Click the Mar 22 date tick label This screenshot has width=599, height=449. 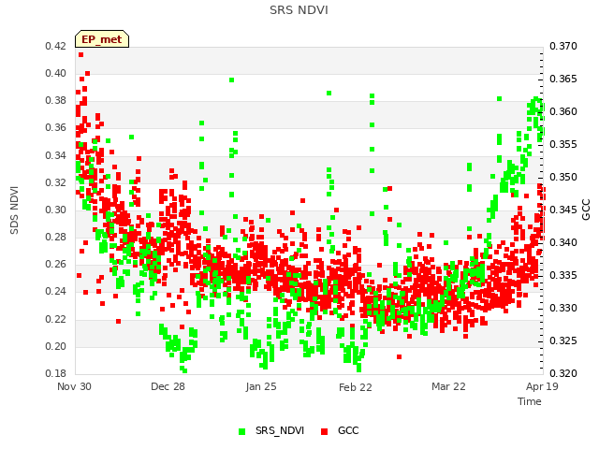coord(448,386)
